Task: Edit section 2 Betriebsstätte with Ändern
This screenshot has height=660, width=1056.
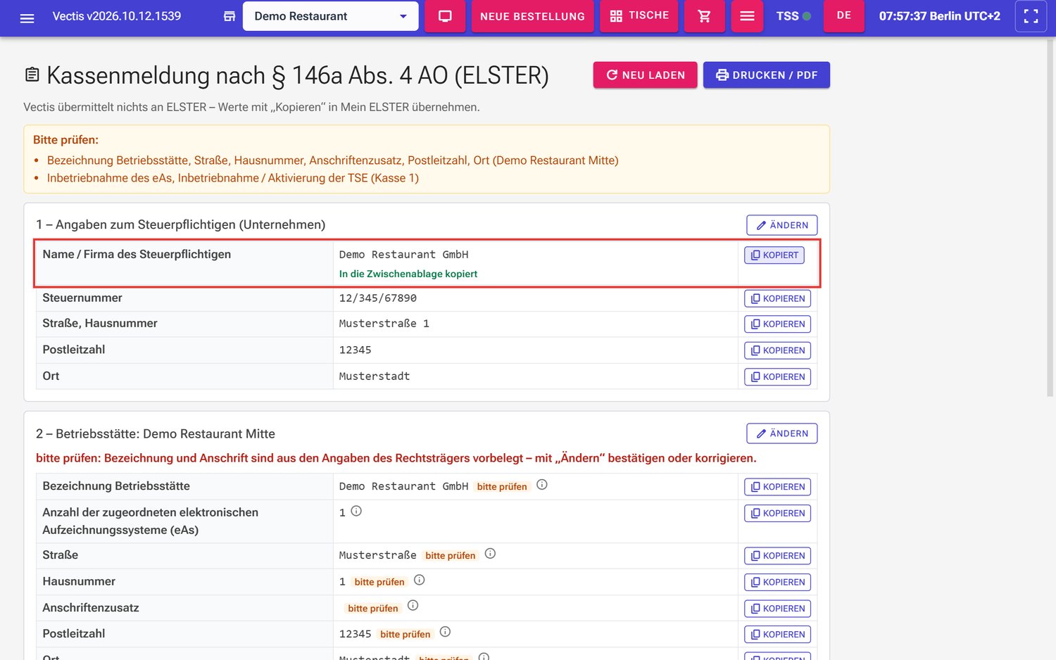Action: coord(781,433)
